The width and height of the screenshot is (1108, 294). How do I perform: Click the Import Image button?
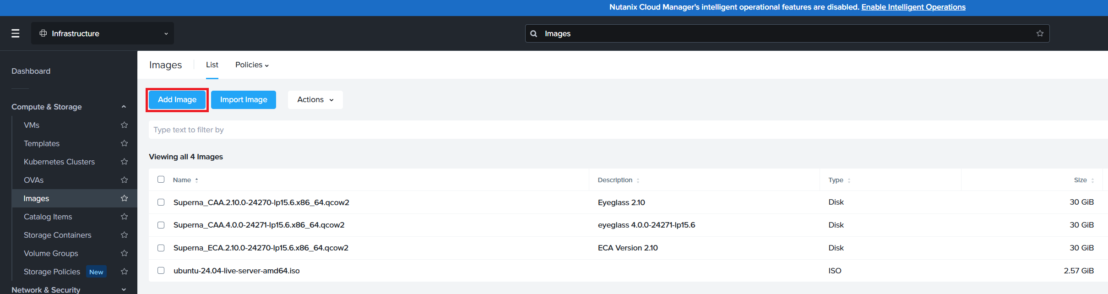(x=244, y=100)
